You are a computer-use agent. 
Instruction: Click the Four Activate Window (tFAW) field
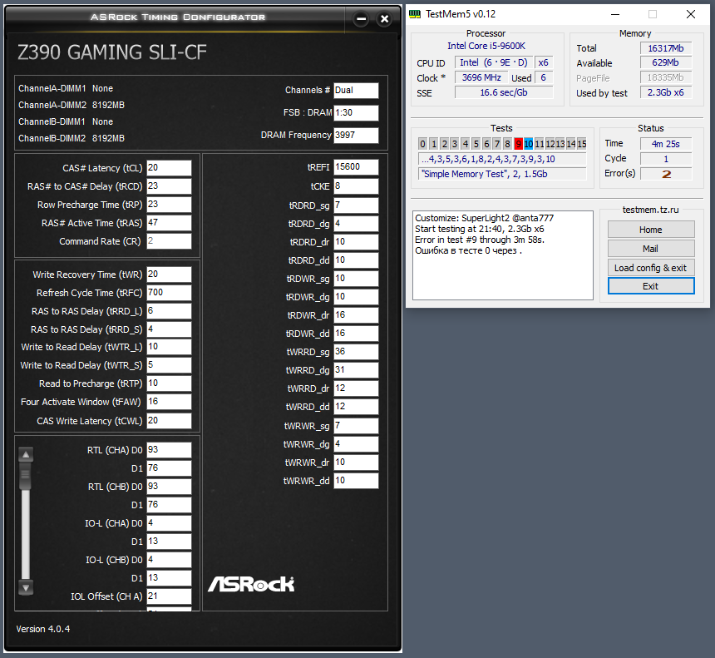coord(169,402)
